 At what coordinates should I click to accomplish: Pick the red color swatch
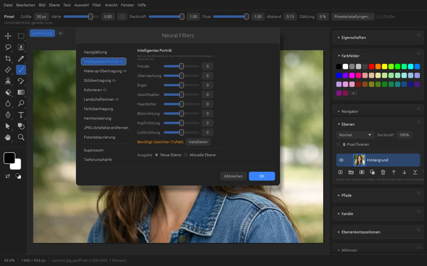pos(371,66)
